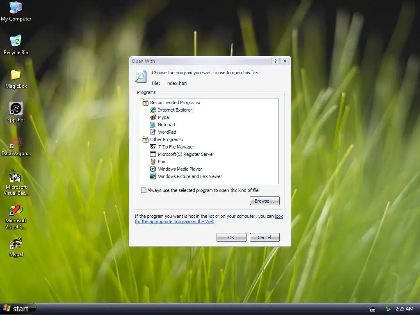Click the Windows Media Player icon
The image size is (420, 315).
pyautogui.click(x=153, y=169)
